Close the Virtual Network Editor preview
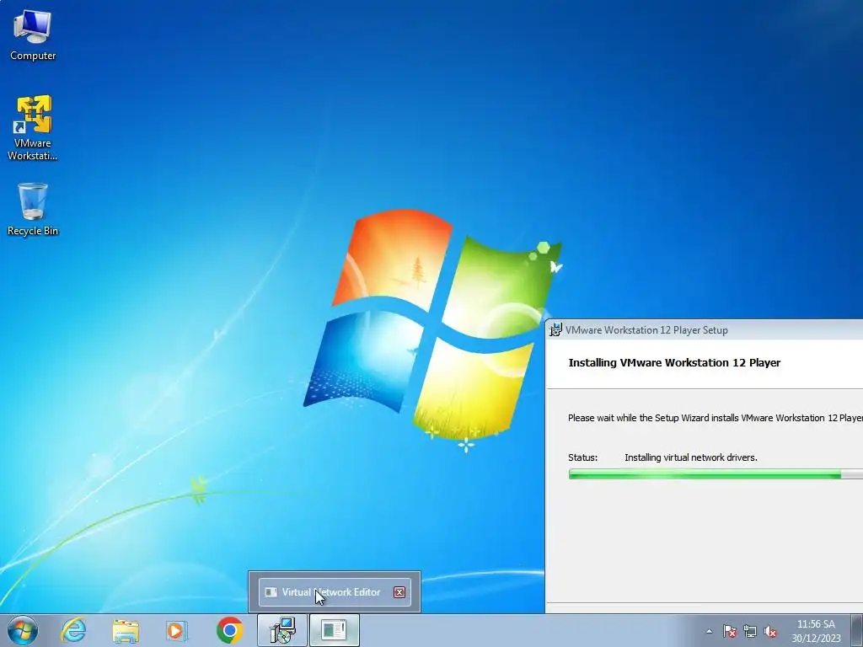The image size is (863, 647). click(x=399, y=592)
